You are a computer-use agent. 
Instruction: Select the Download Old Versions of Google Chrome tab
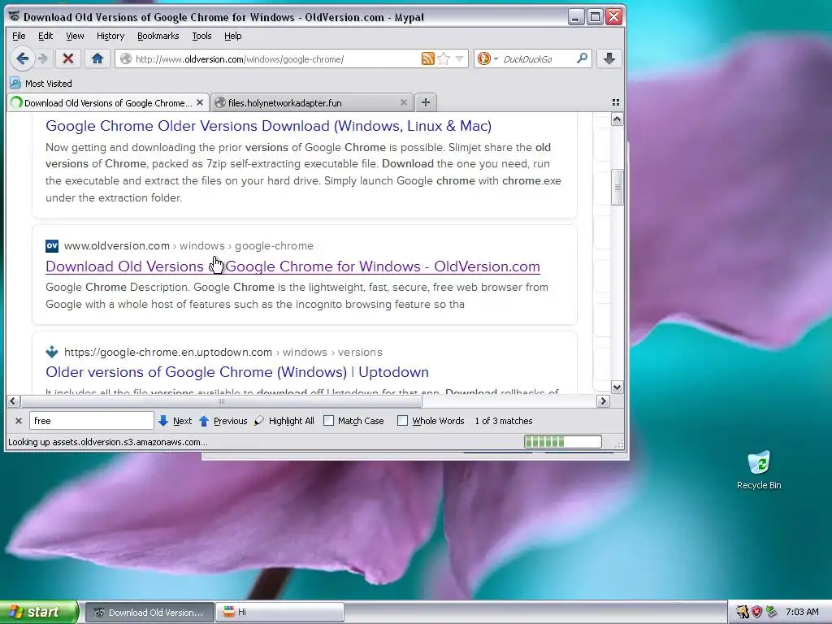(108, 102)
